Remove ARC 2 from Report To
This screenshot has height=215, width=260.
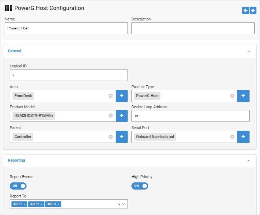tap(42, 204)
